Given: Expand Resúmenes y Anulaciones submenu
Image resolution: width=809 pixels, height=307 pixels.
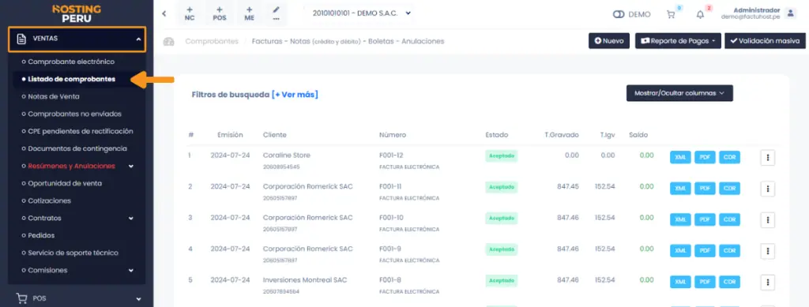Looking at the screenshot, I should (131, 166).
